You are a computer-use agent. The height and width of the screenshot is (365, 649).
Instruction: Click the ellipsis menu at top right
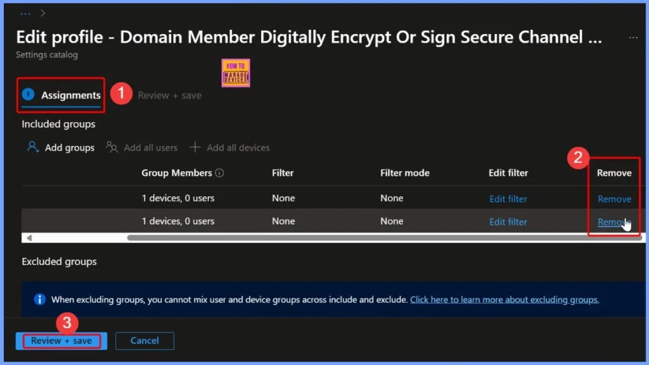633,37
